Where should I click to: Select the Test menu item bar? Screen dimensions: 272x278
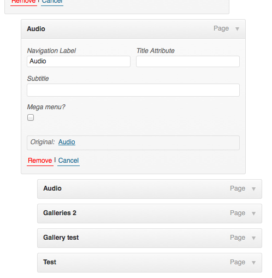coord(150,263)
